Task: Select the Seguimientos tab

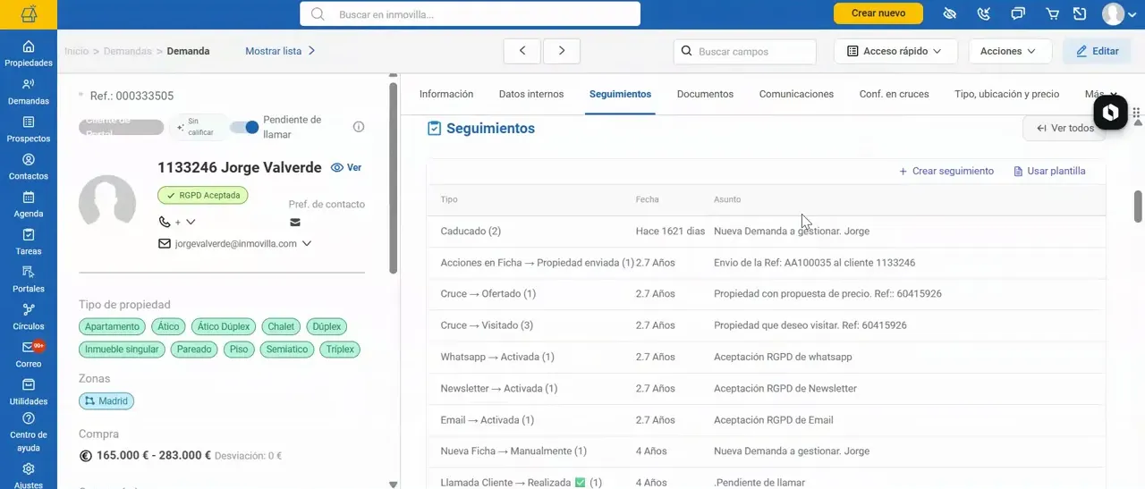Action: click(x=620, y=94)
